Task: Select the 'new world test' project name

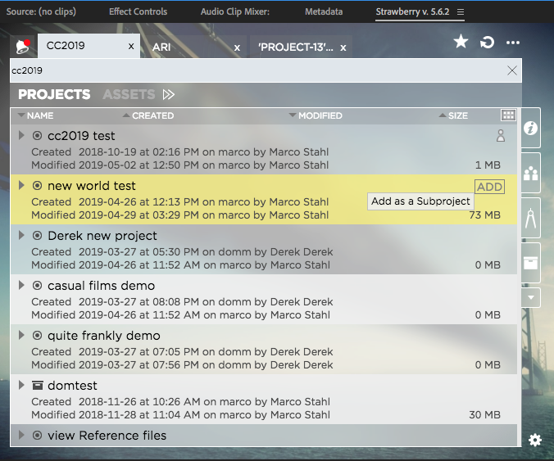Action: click(x=92, y=186)
